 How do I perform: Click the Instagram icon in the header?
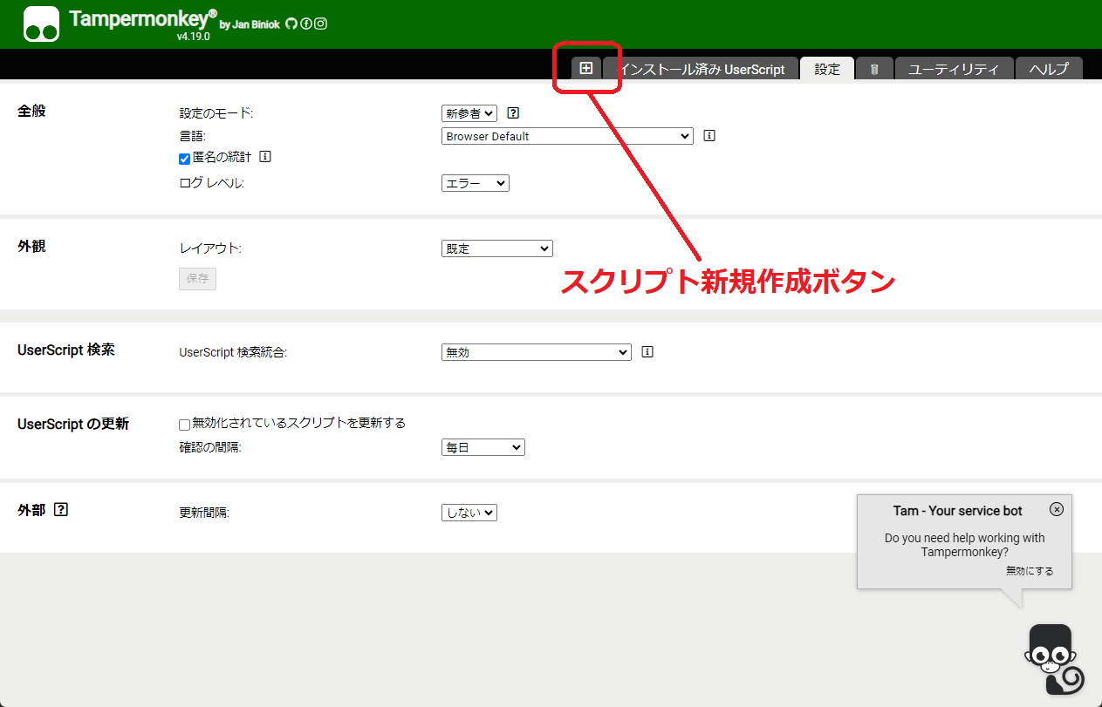pyautogui.click(x=320, y=24)
